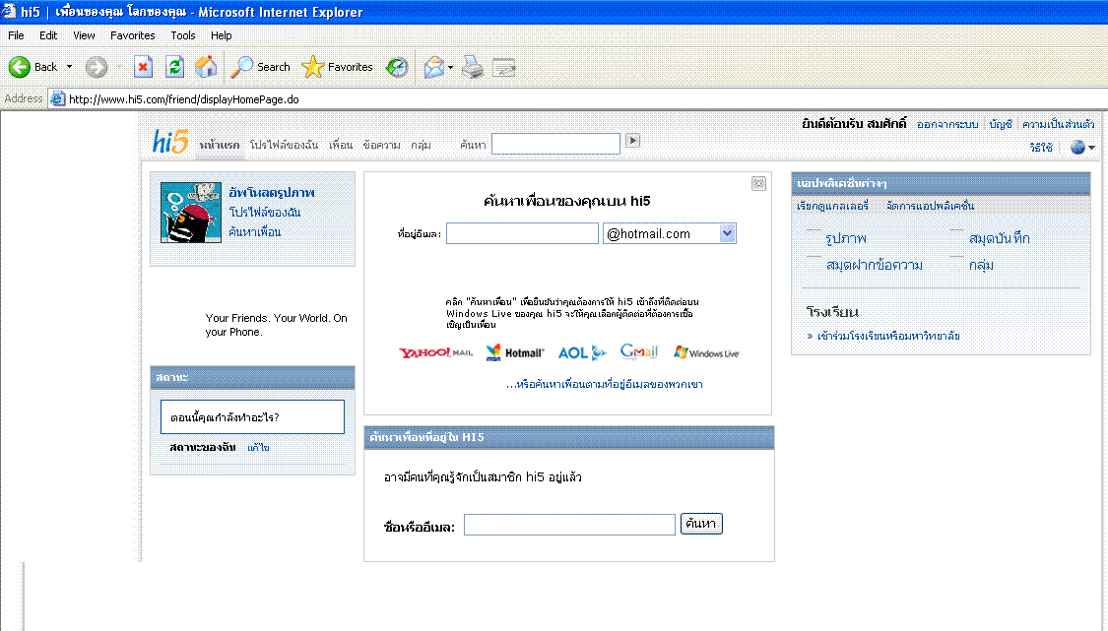
Task: Click the ค้นหาเพื่อน link beside the avatar
Action: click(254, 231)
